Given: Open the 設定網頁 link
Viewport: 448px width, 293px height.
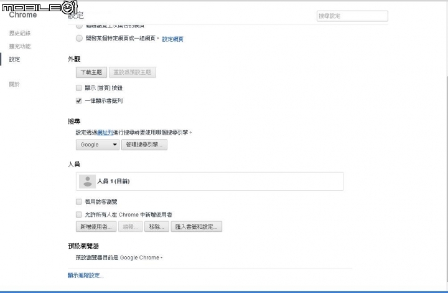Looking at the screenshot, I should tap(172, 39).
